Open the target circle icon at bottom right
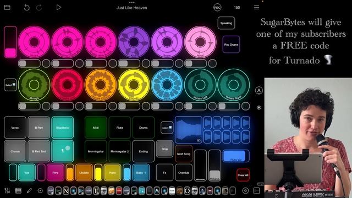Image resolution: width=352 pixels, height=198 pixels. pos(245,191)
